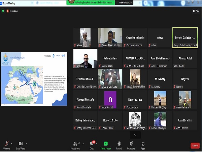This screenshot has height=152, width=202.
Task: Select Dorothy Jato's participant tile
Action: pos(135,100)
